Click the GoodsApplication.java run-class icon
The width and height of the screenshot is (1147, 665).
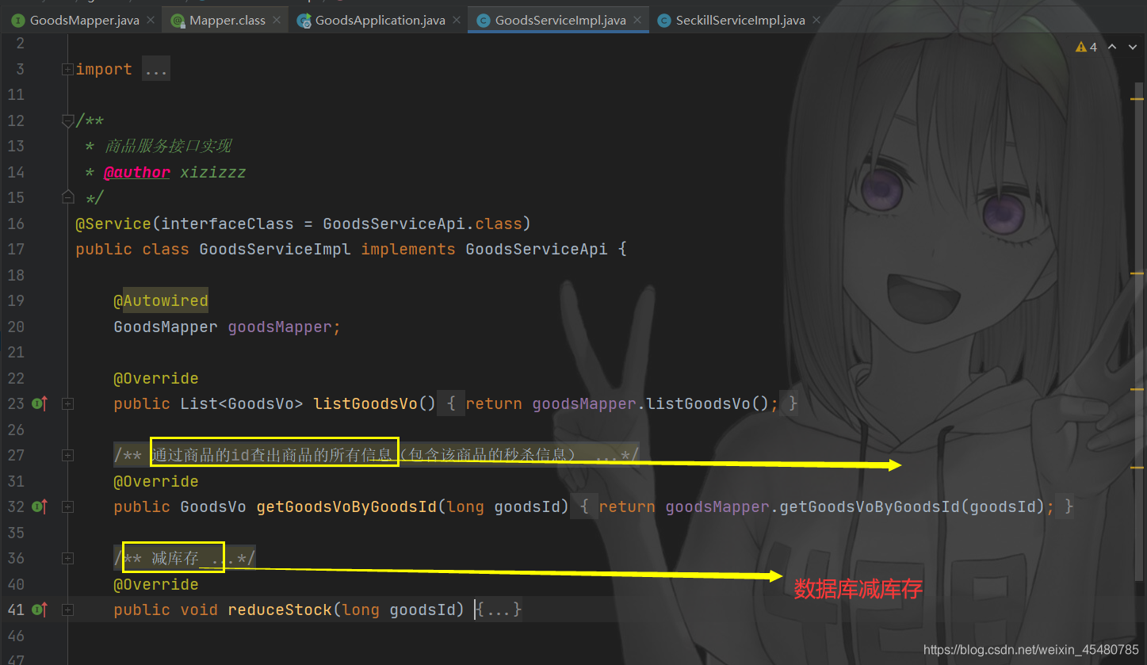(304, 21)
